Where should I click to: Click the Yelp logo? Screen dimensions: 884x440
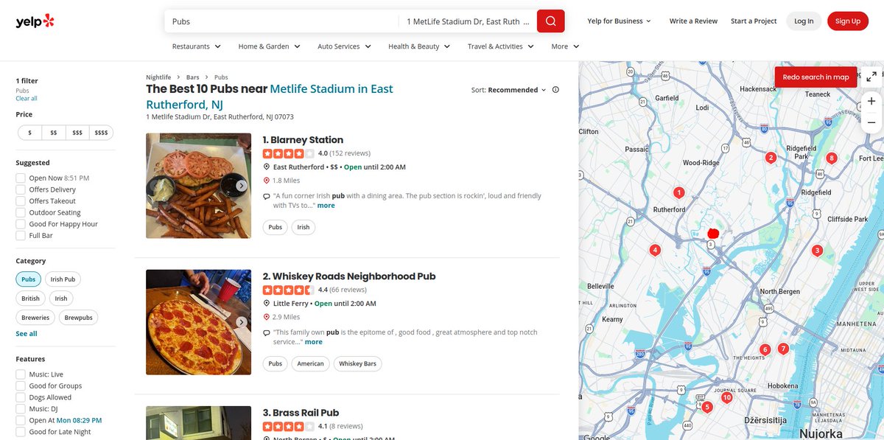35,21
